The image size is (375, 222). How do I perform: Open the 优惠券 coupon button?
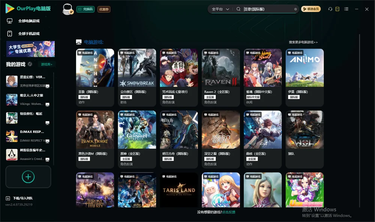pos(104,9)
